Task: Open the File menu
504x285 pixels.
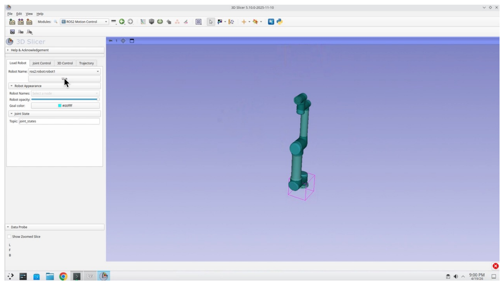Action: tap(10, 14)
